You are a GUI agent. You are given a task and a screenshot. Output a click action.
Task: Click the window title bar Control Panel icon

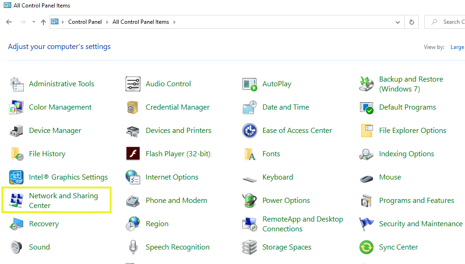point(7,5)
